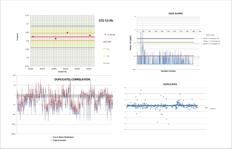Click the 82030 x-axis label
Image resolution: width=232 pixels, height=149 pixels.
77,69
